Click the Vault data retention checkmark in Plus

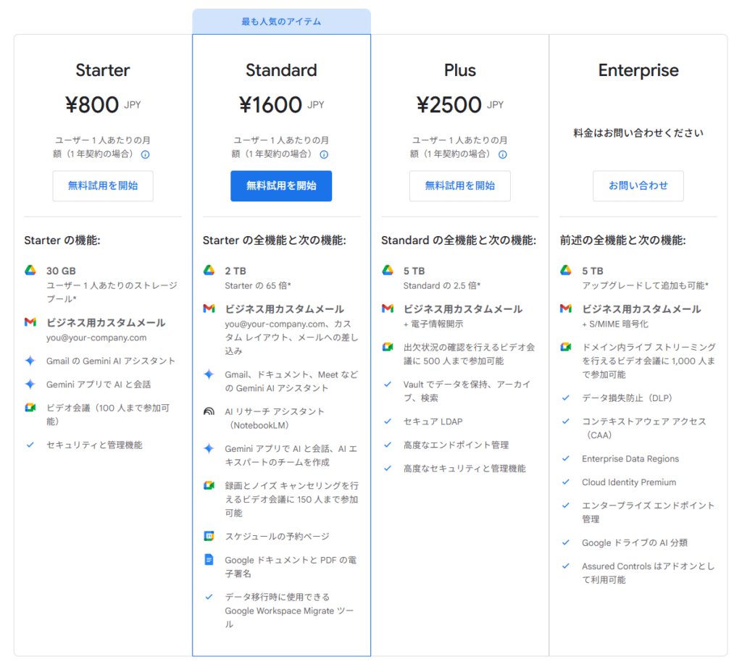pyautogui.click(x=388, y=385)
